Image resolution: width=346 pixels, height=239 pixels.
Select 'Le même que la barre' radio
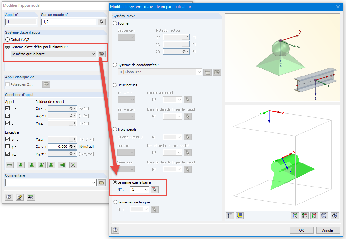pyautogui.click(x=115, y=182)
